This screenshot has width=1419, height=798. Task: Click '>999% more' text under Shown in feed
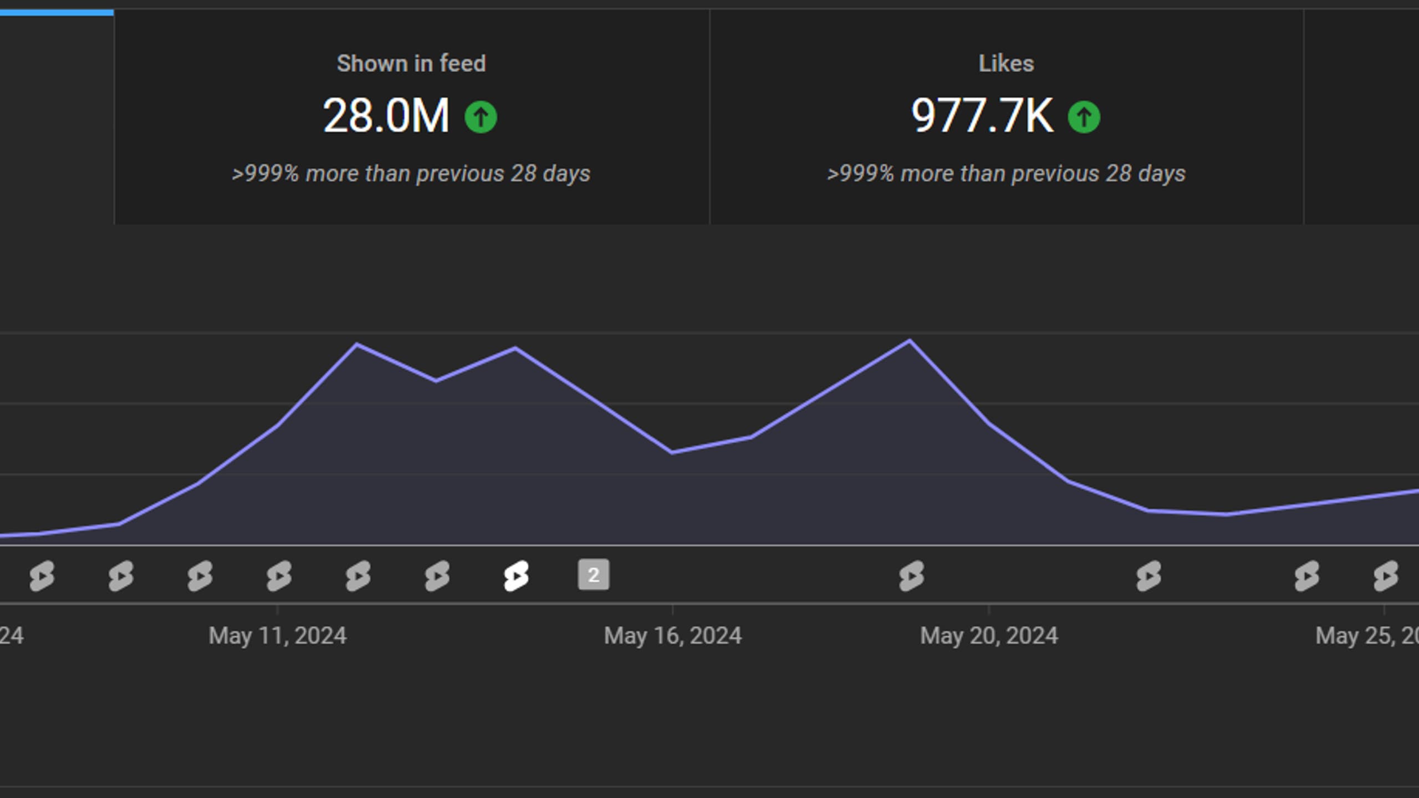point(411,173)
